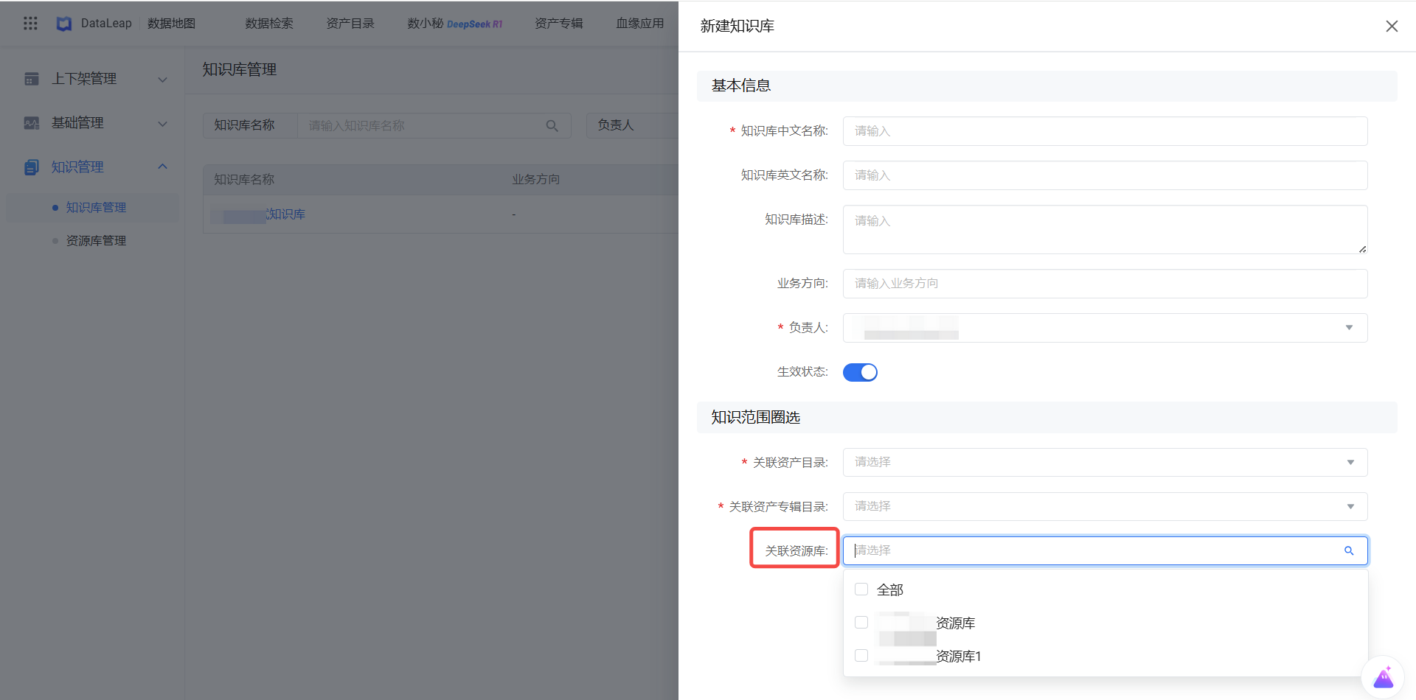
Task: Toggle the 生效状态 switch off
Action: (x=860, y=372)
